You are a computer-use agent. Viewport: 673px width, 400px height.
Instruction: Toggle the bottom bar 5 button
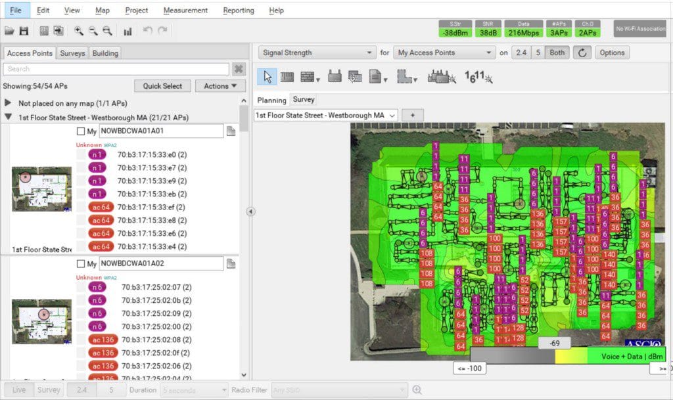point(111,389)
